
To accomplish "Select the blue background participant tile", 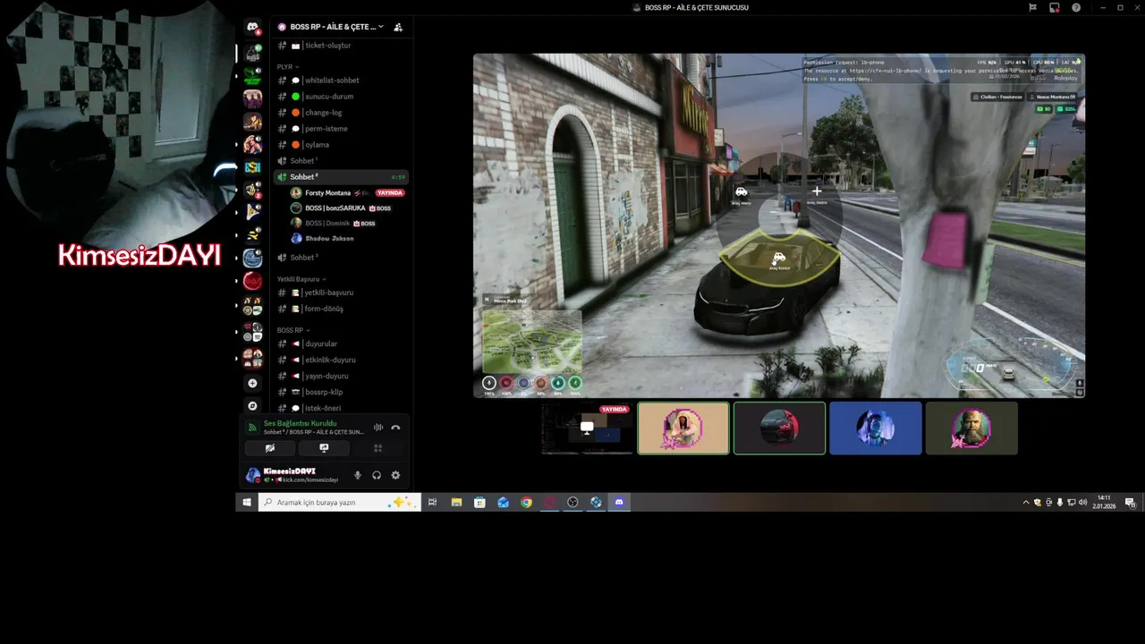I will tap(875, 428).
